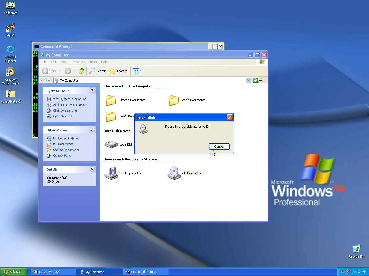Viewport: 369px width, 276px height.
Task: Click the Back button in My Computer
Action: [49, 71]
